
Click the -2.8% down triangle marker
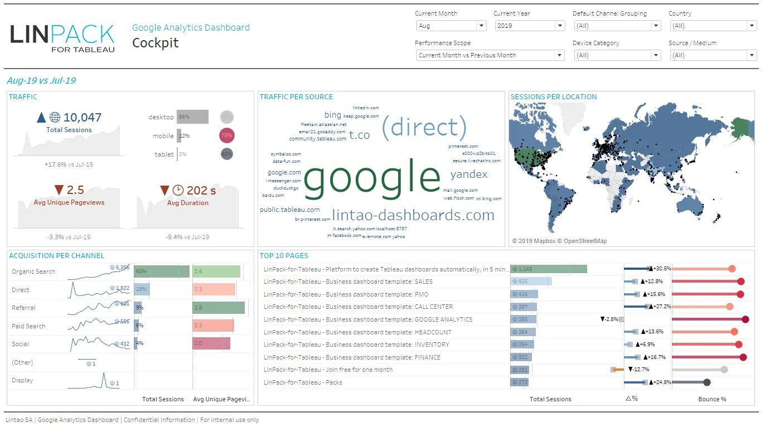pos(603,319)
